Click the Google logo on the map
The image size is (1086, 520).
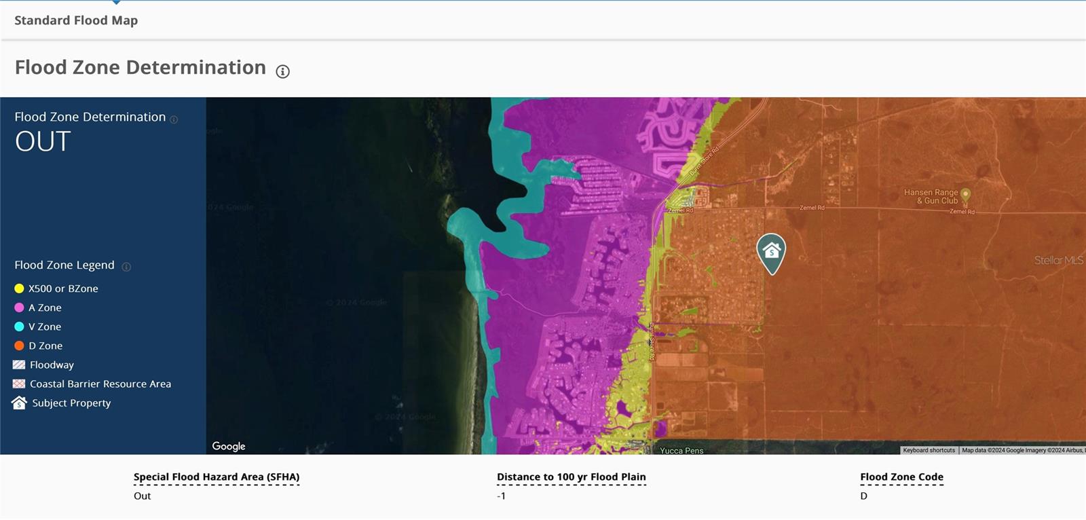click(229, 446)
